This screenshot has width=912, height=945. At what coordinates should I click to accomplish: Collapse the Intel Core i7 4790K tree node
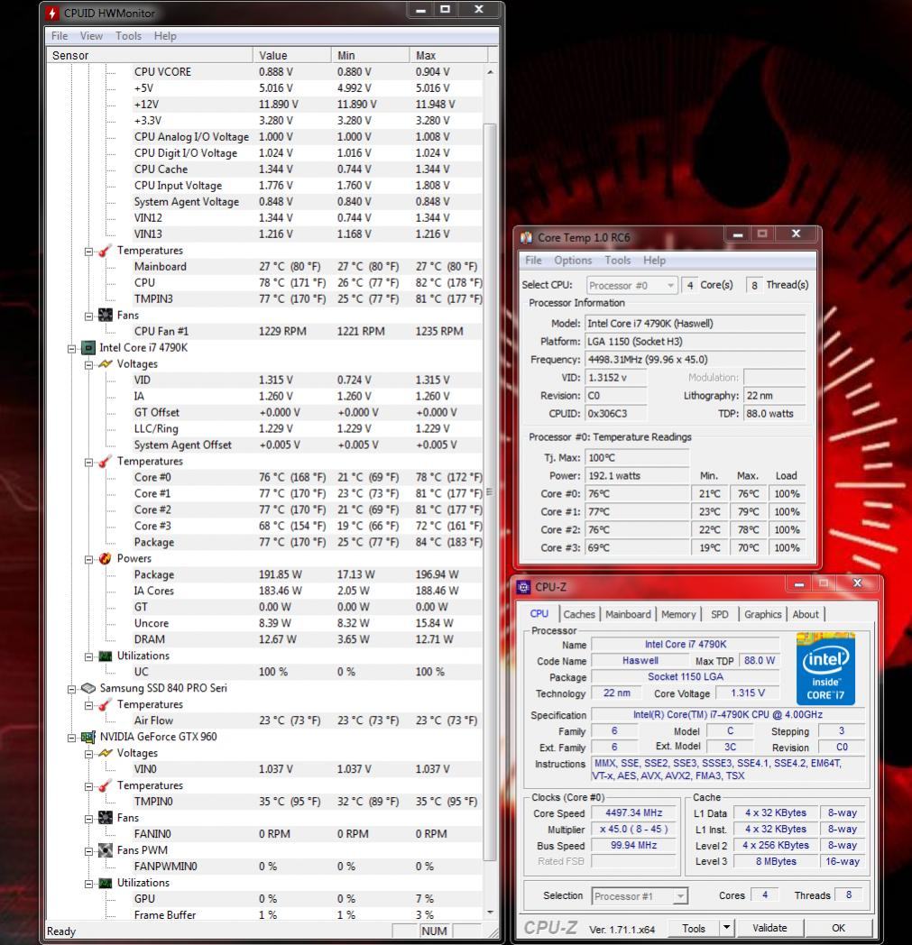tap(72, 348)
